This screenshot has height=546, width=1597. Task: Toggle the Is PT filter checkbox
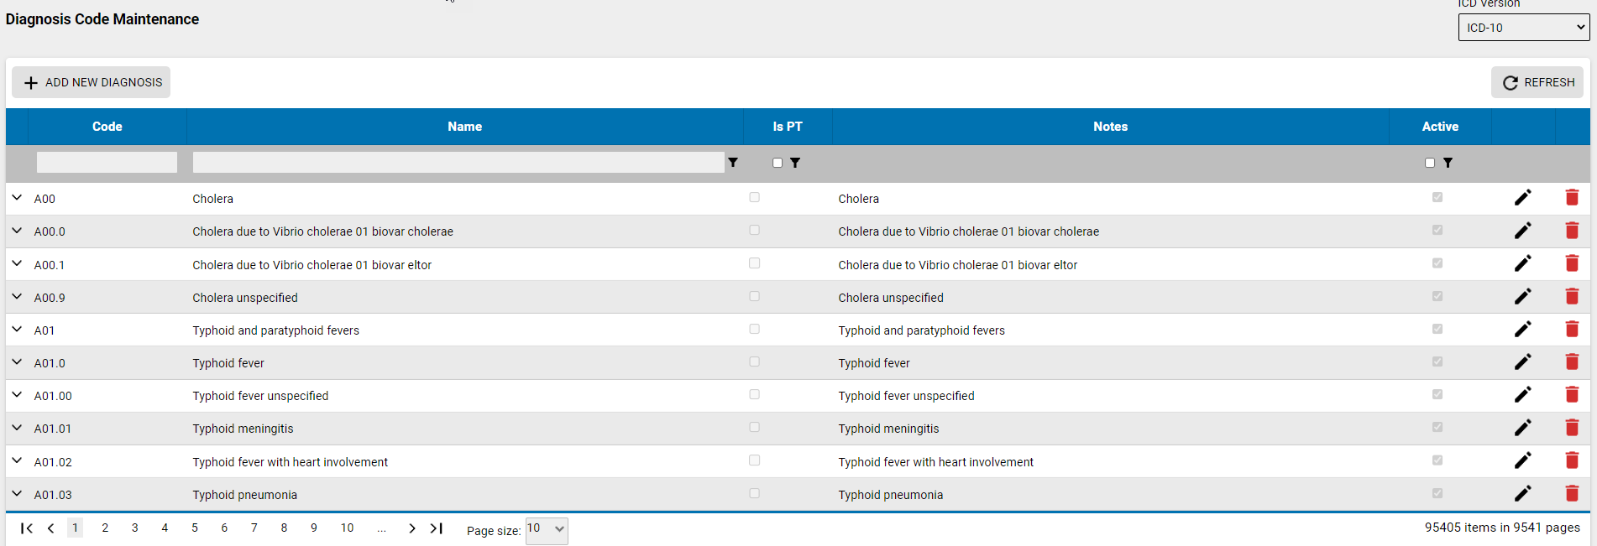tap(778, 163)
